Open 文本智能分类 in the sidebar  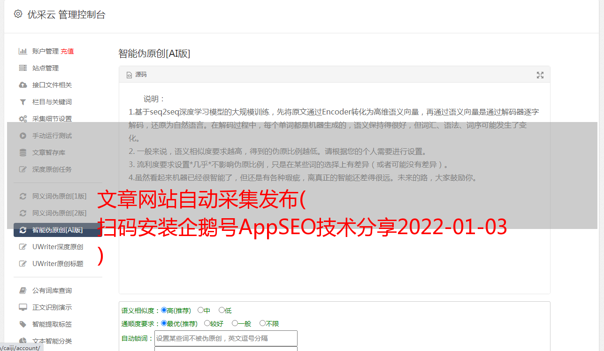click(52, 341)
